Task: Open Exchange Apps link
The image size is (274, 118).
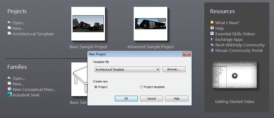Action: [229, 40]
